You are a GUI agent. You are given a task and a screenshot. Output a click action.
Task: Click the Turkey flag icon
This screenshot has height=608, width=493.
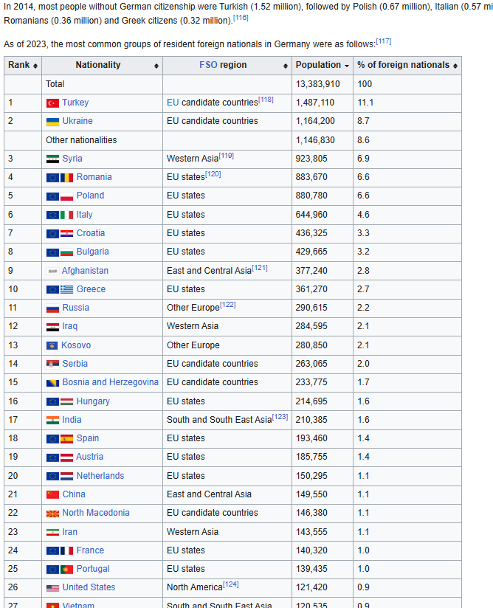pos(52,103)
